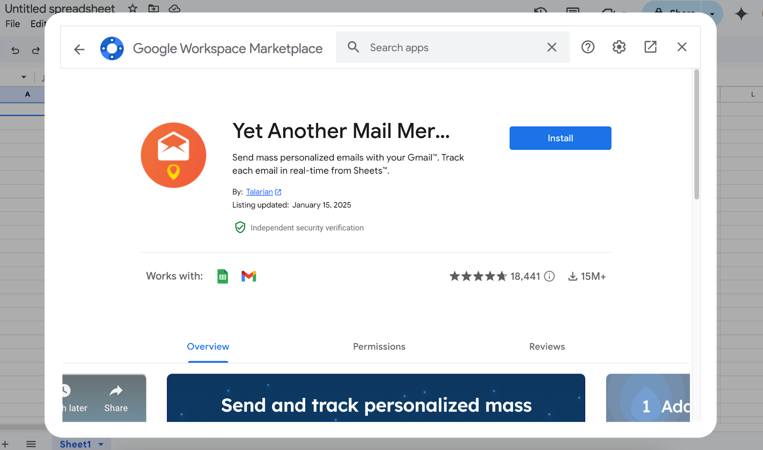Open the File menu in Sheets
The height and width of the screenshot is (450, 763).
coord(13,24)
